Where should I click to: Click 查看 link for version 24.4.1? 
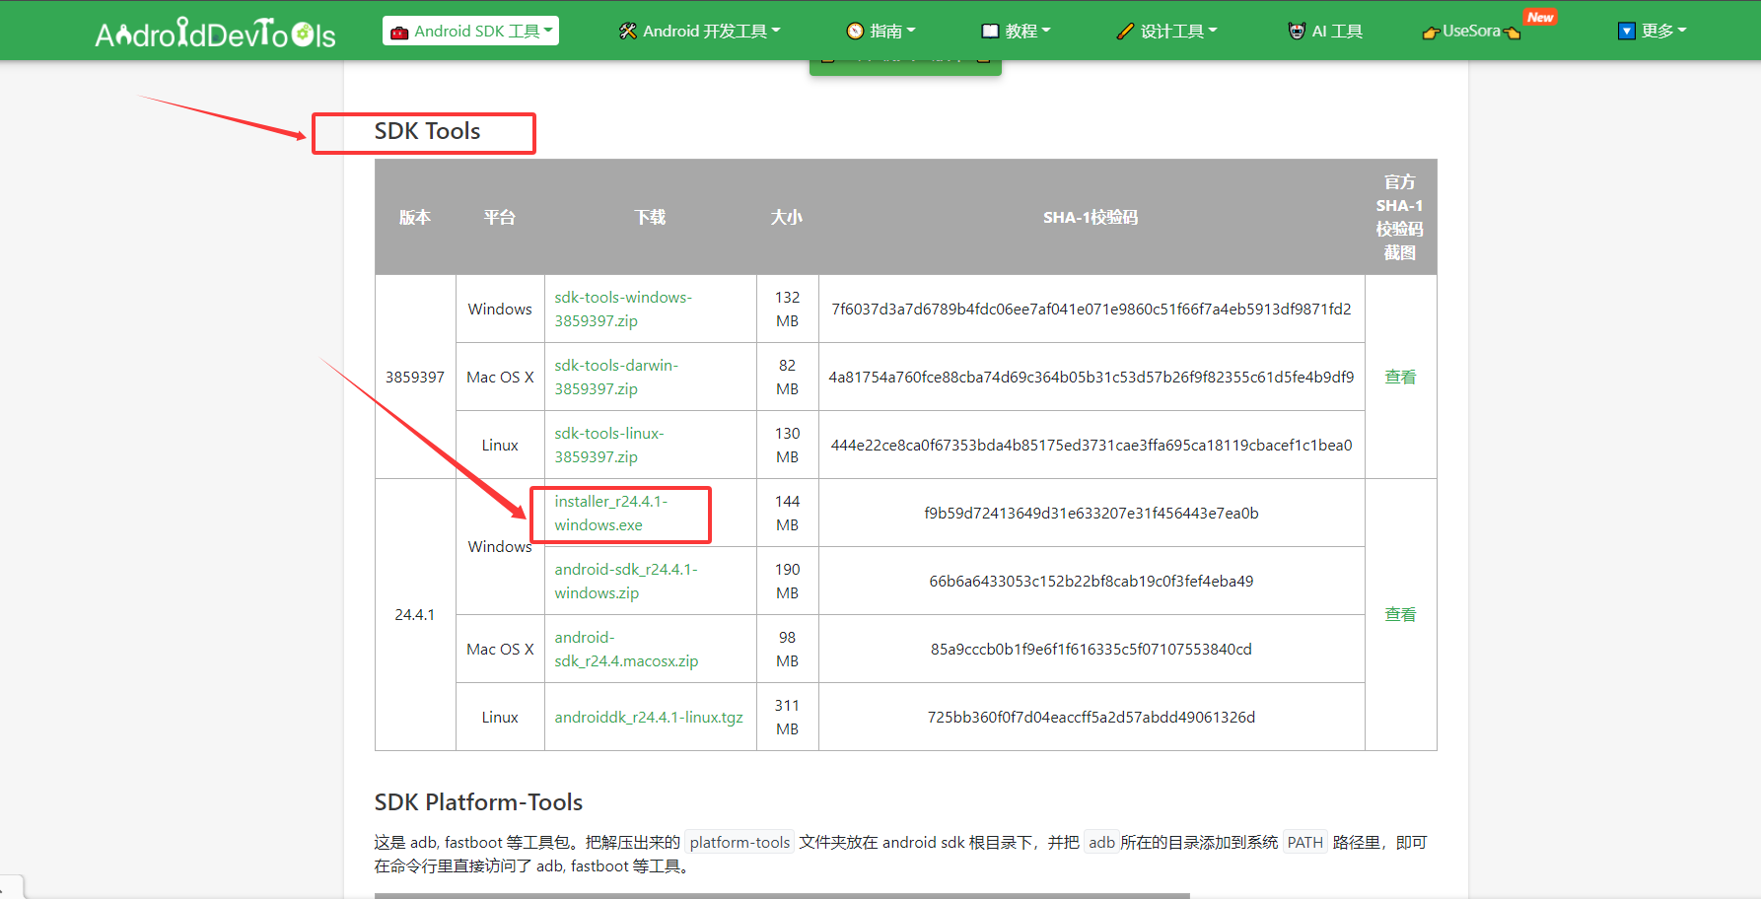tap(1400, 614)
